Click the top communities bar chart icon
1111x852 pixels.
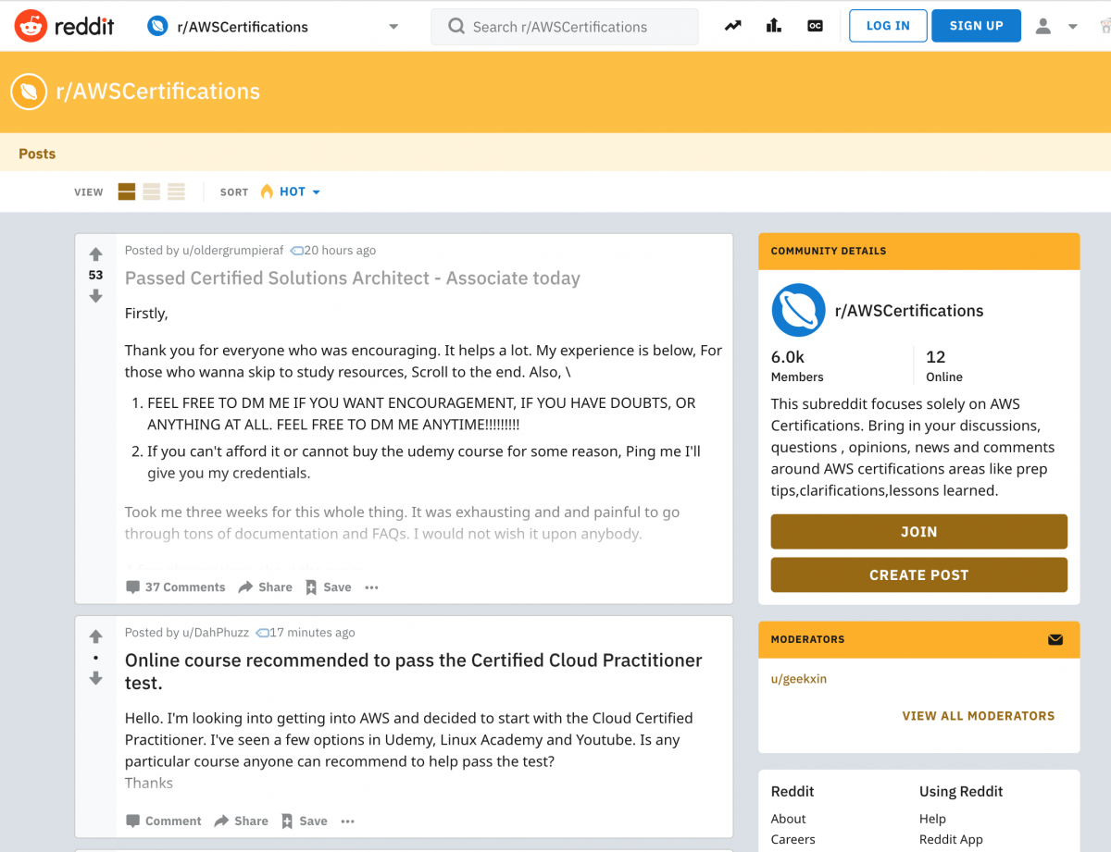[773, 25]
